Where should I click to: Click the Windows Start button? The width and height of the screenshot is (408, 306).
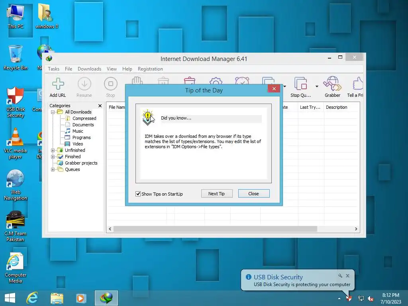10,298
